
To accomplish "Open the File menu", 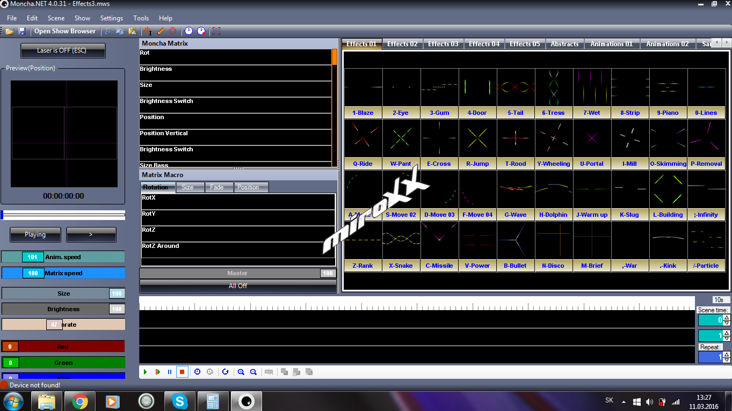I will (x=12, y=18).
